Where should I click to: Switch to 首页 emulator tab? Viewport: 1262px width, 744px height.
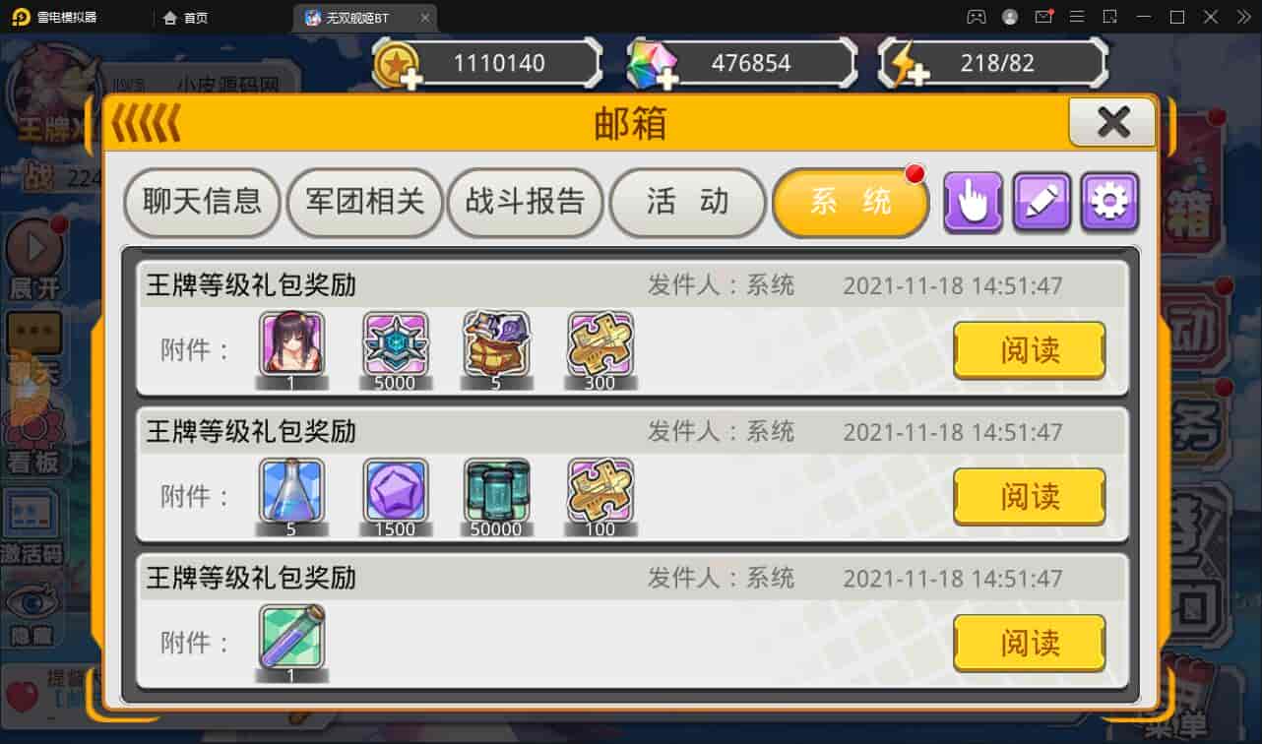pyautogui.click(x=185, y=18)
